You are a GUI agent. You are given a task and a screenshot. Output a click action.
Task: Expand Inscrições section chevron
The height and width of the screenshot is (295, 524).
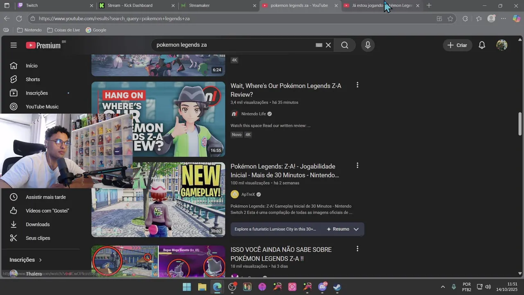pos(40,260)
